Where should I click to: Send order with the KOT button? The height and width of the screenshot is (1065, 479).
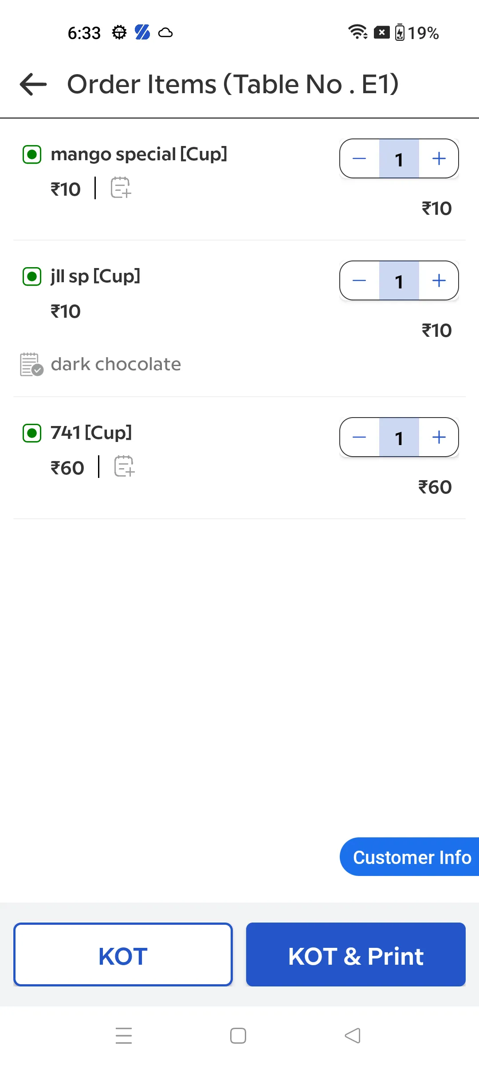coord(123,955)
